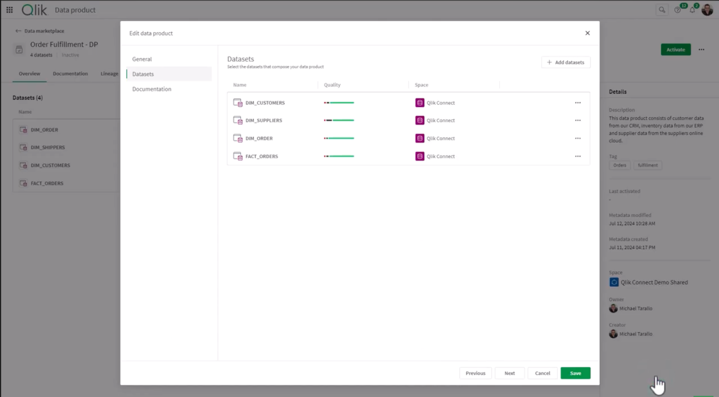Switch to the General section

[x=142, y=59]
